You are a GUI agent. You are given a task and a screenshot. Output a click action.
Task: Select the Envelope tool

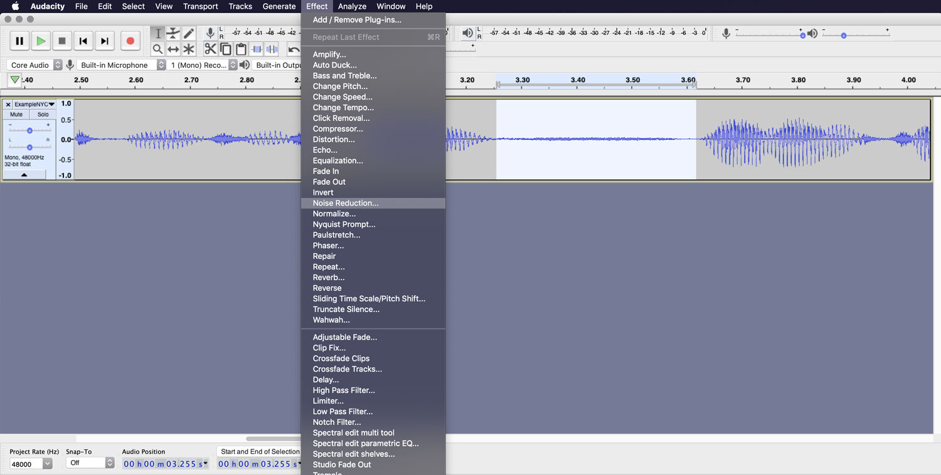173,33
